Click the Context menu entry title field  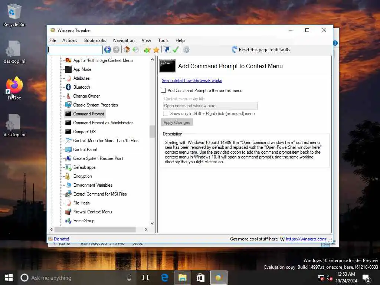[210, 106]
